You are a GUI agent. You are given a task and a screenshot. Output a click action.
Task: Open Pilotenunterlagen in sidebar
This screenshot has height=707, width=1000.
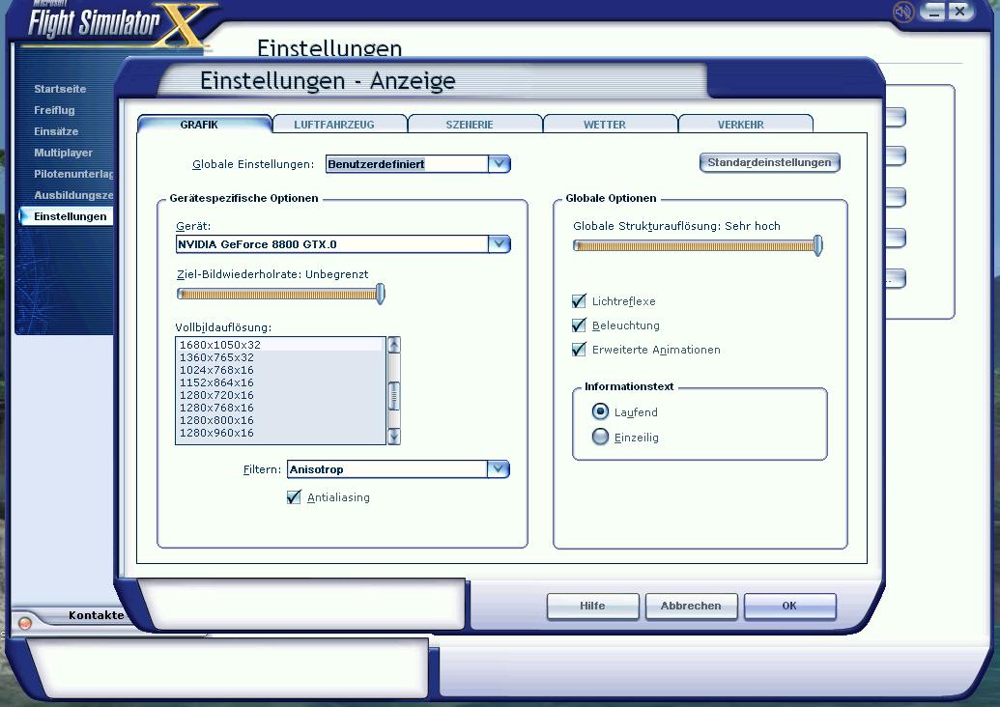coord(73,174)
